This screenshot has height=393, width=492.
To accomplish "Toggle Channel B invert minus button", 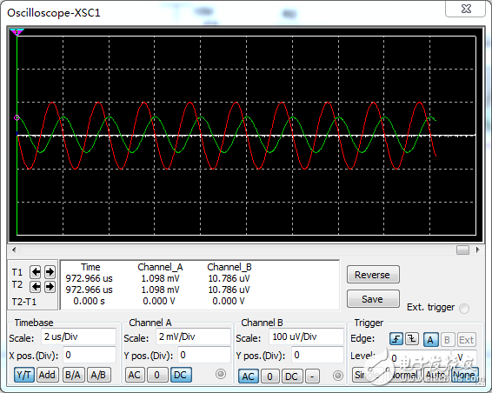I will [x=312, y=376].
